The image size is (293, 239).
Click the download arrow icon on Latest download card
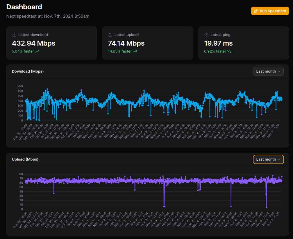(x=14, y=34)
